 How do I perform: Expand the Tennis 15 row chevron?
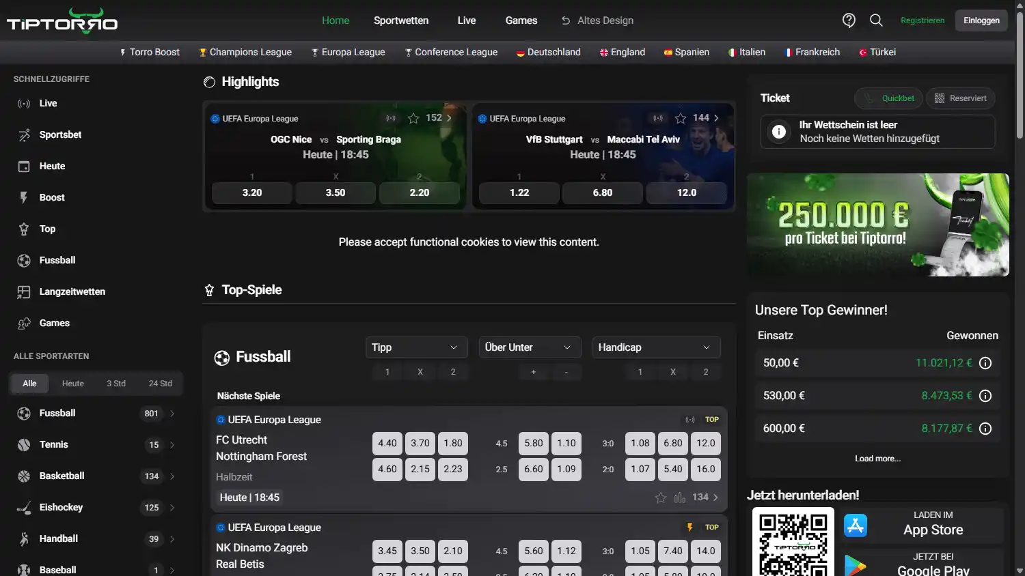tap(172, 445)
